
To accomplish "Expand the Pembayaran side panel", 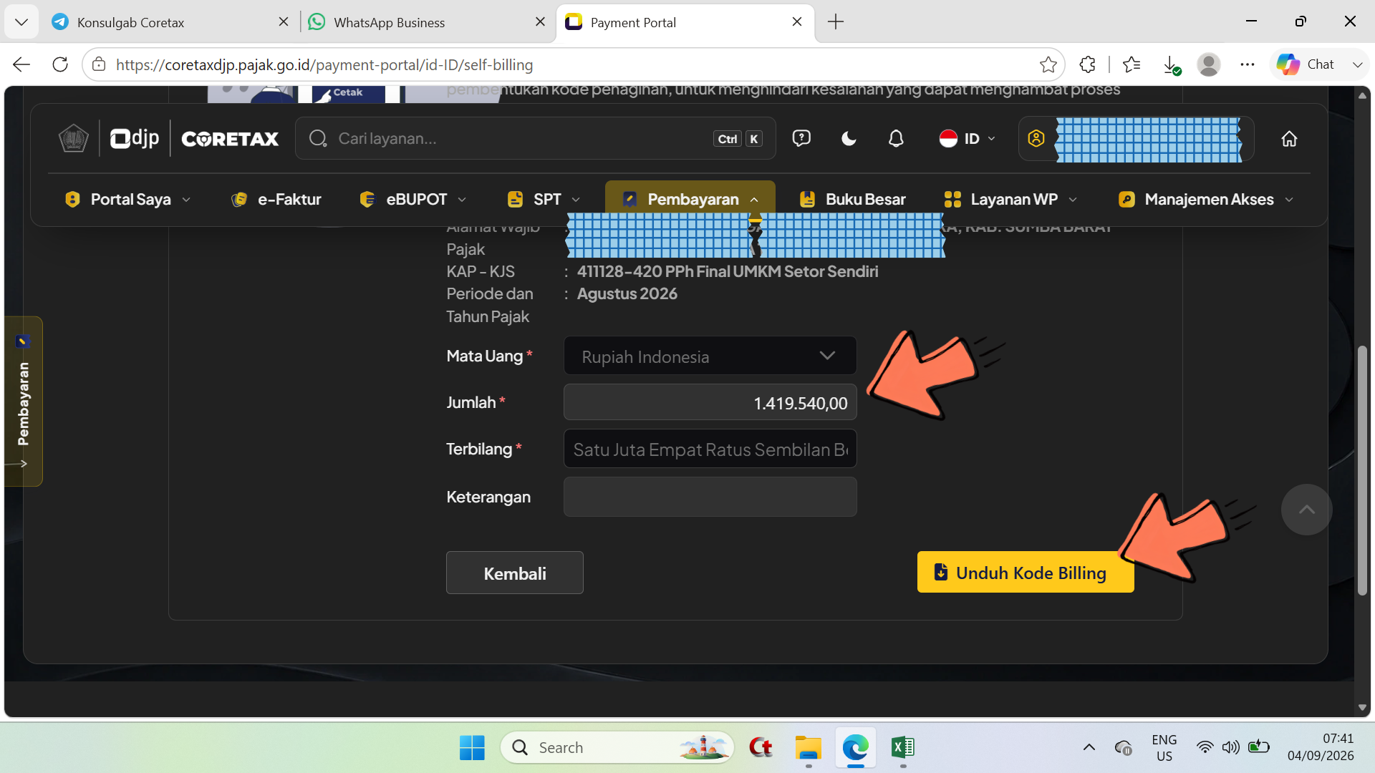I will tap(23, 402).
